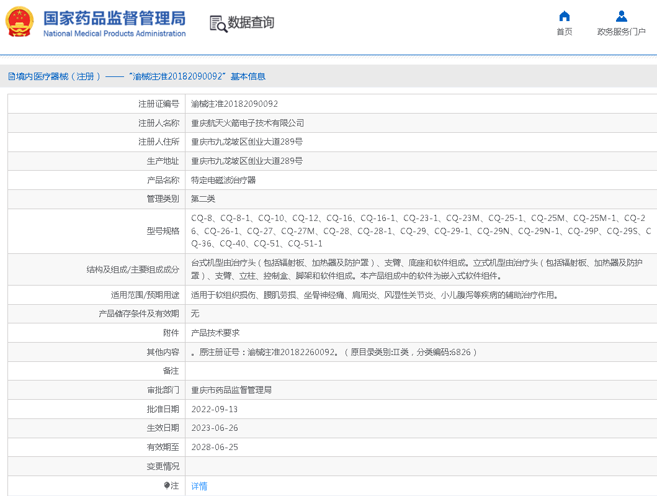
Task: Click the bullet icon beside 注
Action: pos(167,485)
